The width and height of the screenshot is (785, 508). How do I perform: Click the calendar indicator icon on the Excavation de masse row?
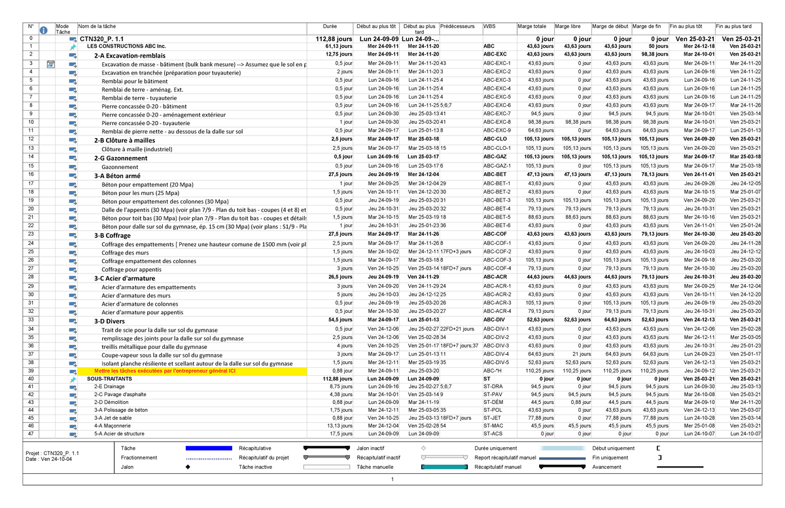pos(51,63)
